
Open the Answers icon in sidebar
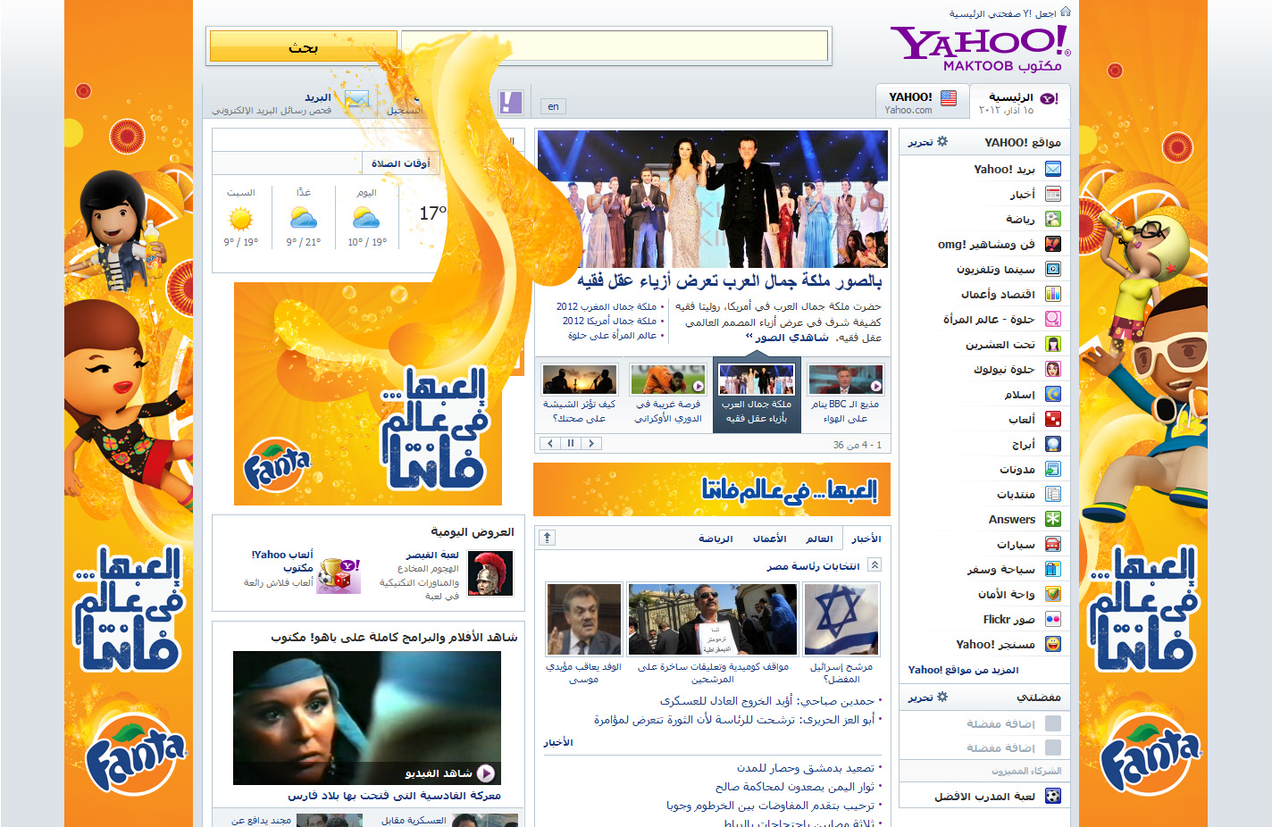[x=1053, y=519]
